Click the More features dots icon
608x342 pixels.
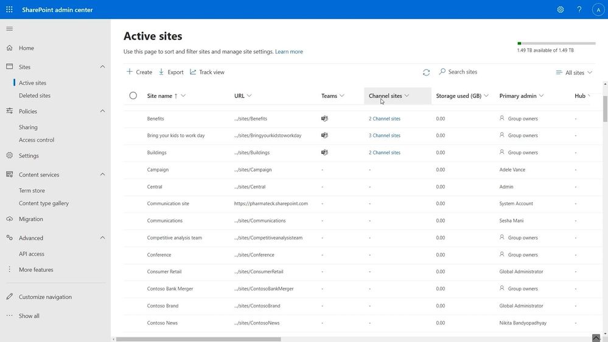(x=10, y=269)
